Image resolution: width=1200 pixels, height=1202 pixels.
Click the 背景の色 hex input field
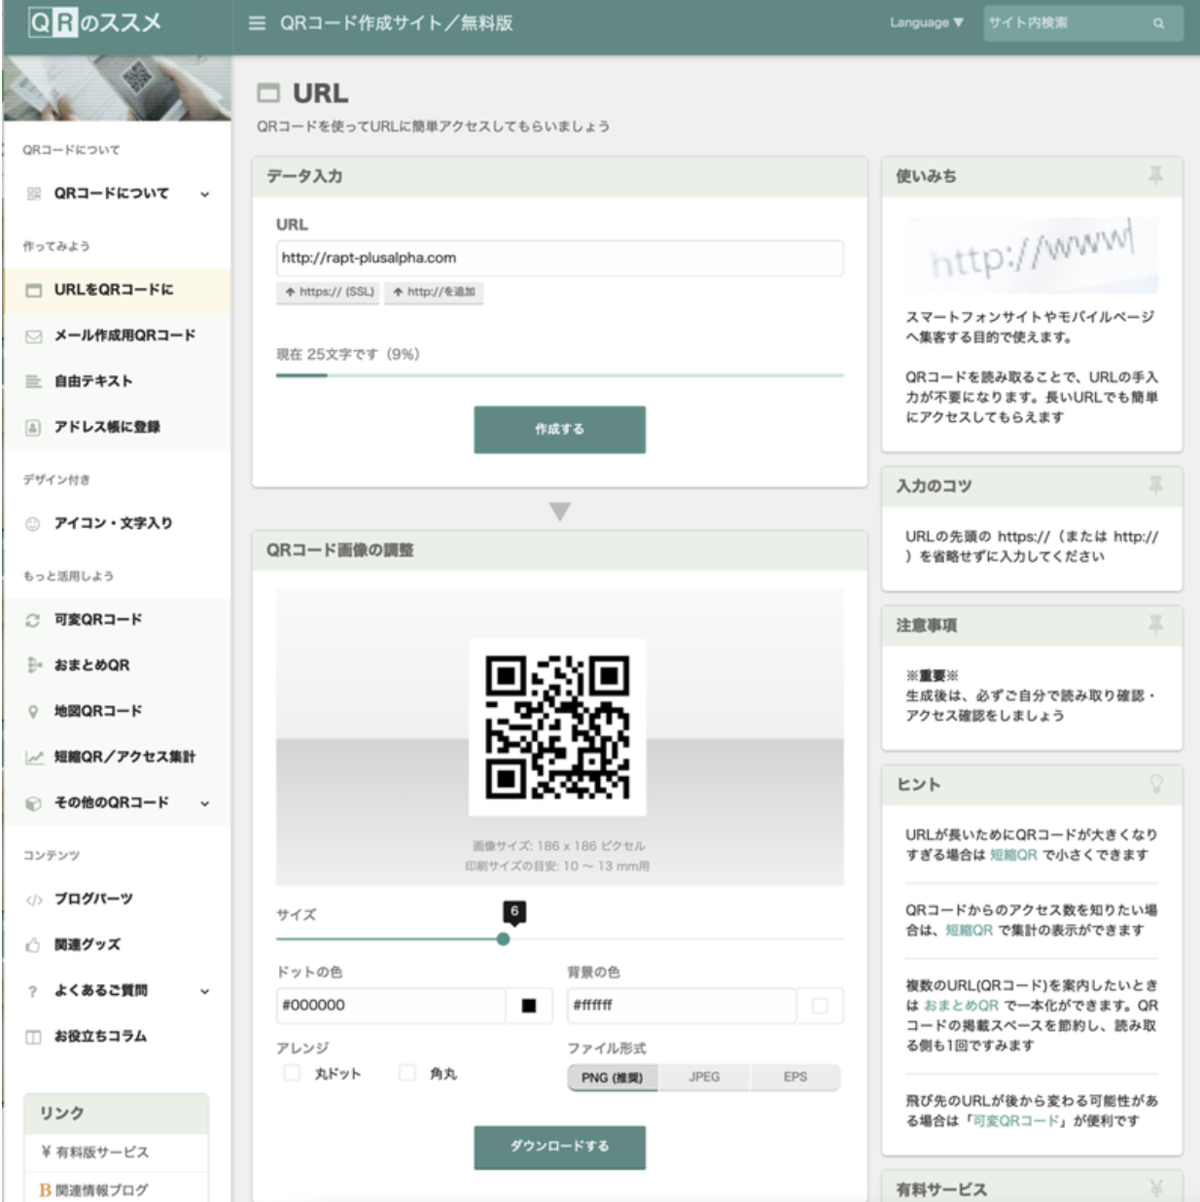click(682, 1006)
